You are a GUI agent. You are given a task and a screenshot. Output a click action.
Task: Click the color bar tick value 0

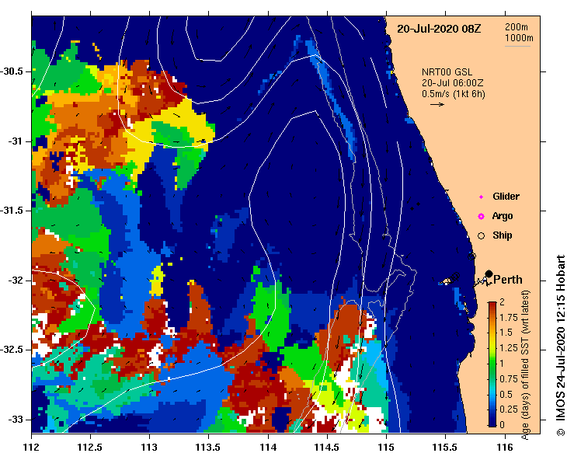point(502,425)
